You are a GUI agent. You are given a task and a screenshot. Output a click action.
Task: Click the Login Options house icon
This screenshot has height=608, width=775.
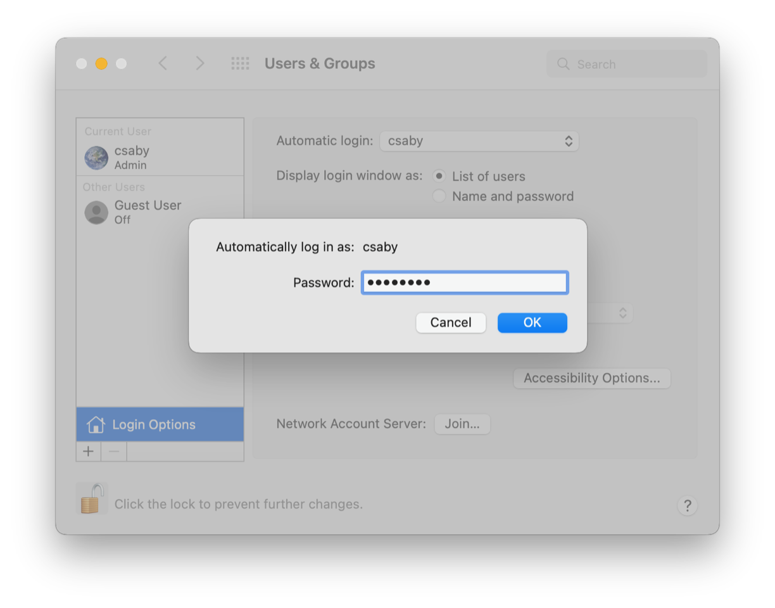pyautogui.click(x=96, y=424)
